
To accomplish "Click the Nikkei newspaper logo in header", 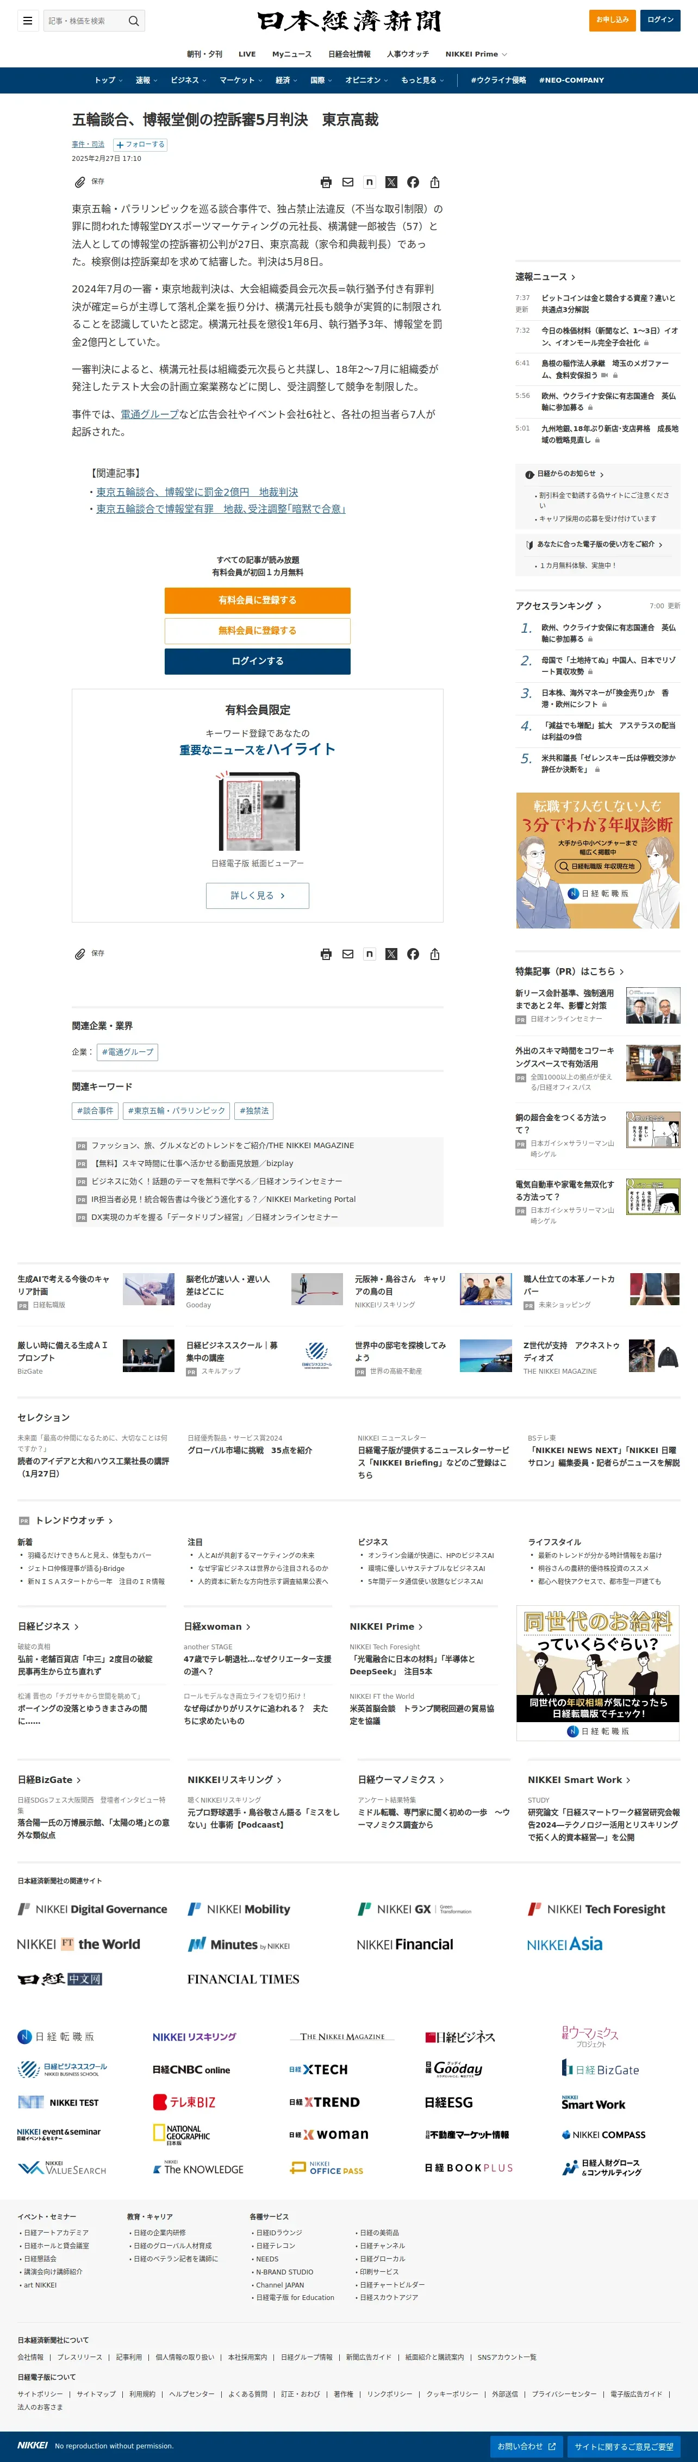I will pyautogui.click(x=349, y=20).
